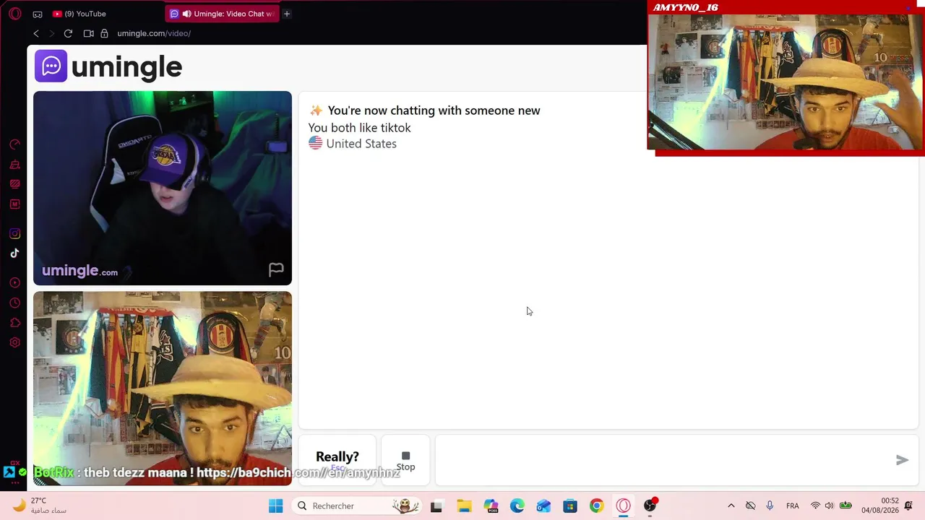The height and width of the screenshot is (520, 925).
Task: Confirm skip with the Really? button
Action: coord(337,459)
